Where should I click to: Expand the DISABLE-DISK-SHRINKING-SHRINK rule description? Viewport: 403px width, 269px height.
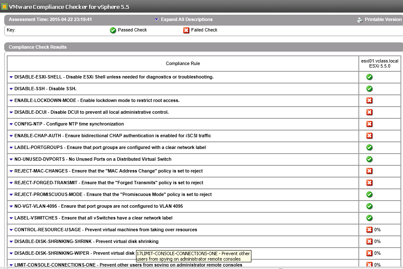11,242
